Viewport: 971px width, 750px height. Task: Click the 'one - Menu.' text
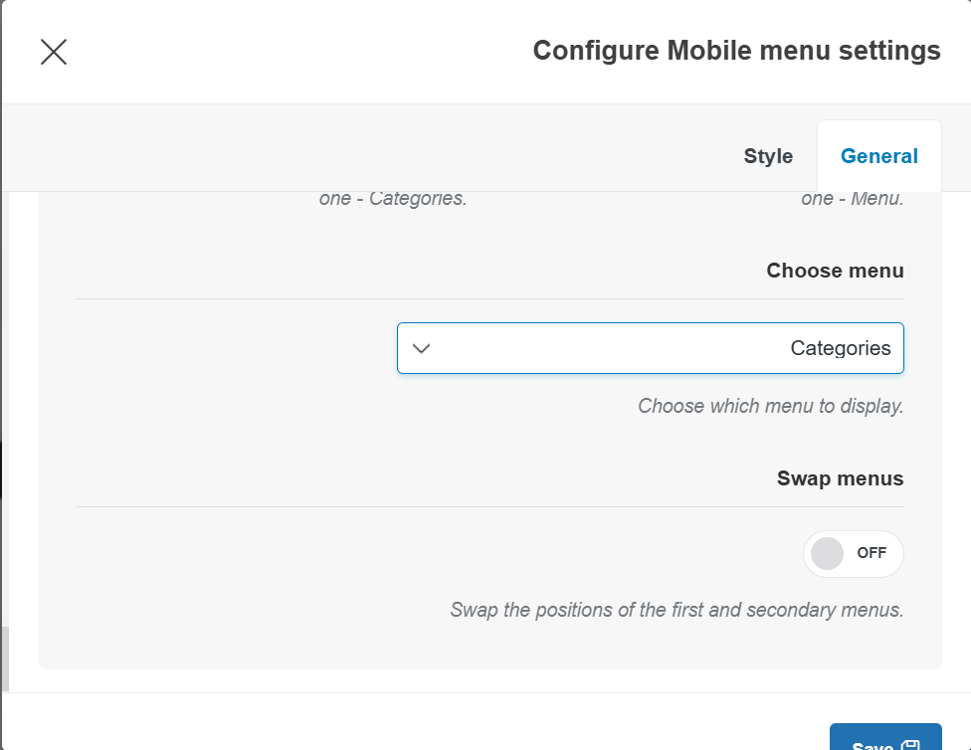point(852,198)
